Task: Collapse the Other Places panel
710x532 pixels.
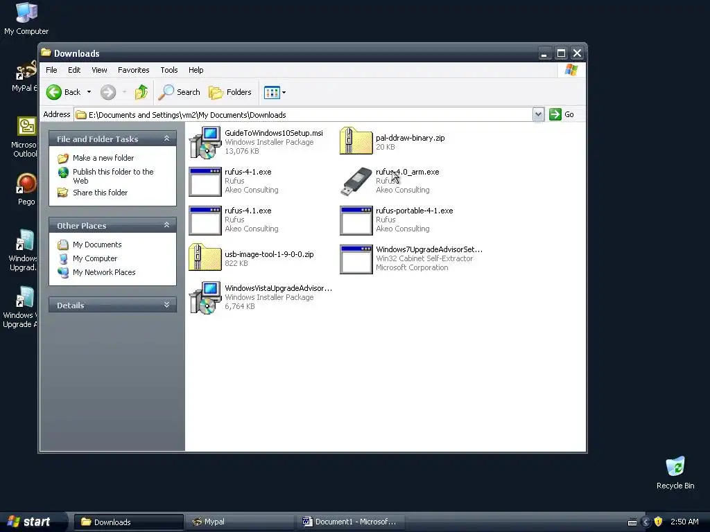Action: pyautogui.click(x=166, y=225)
